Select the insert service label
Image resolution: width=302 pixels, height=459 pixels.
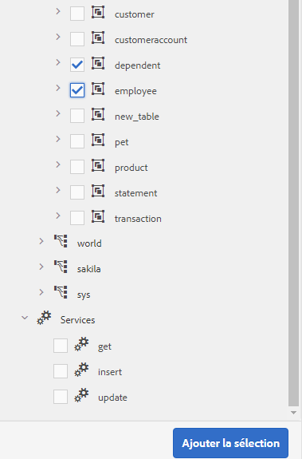click(x=110, y=372)
